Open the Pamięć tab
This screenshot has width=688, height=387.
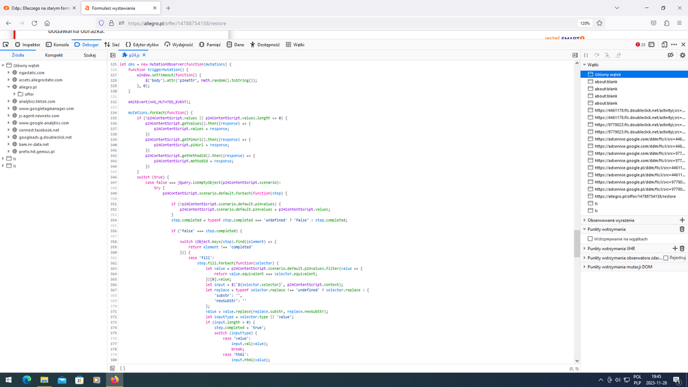pos(210,44)
